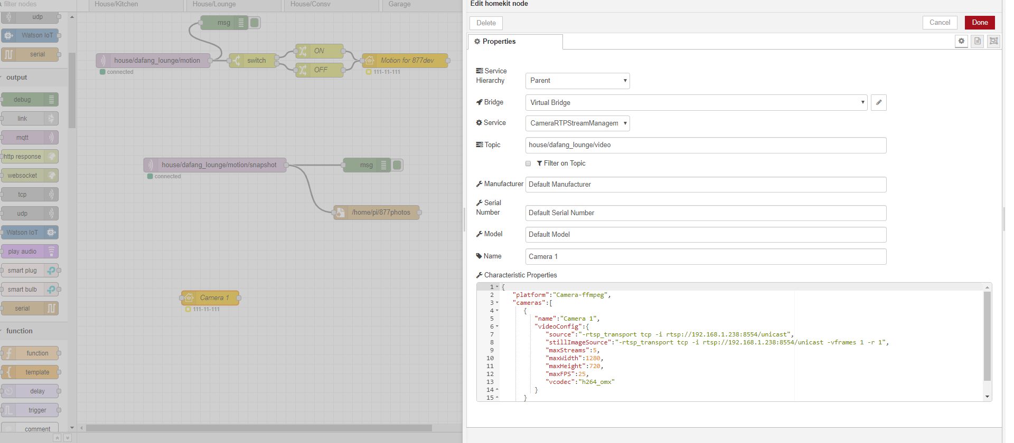1014x443 pixels.
Task: Focus the Serial Number input field
Action: click(x=706, y=213)
